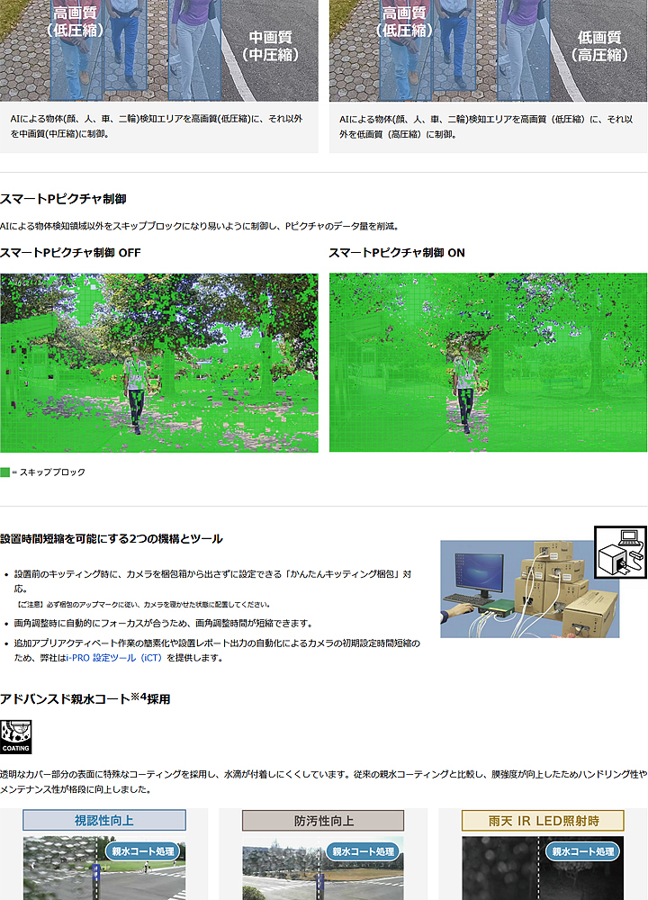648x900 pixels.
Task: Click the green skip block legend square
Action: click(x=5, y=472)
